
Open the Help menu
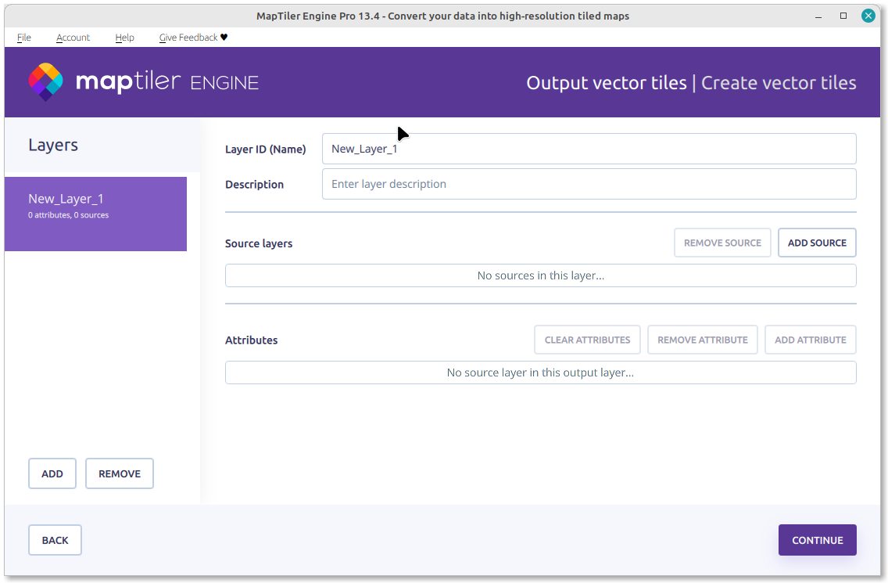[x=124, y=38]
